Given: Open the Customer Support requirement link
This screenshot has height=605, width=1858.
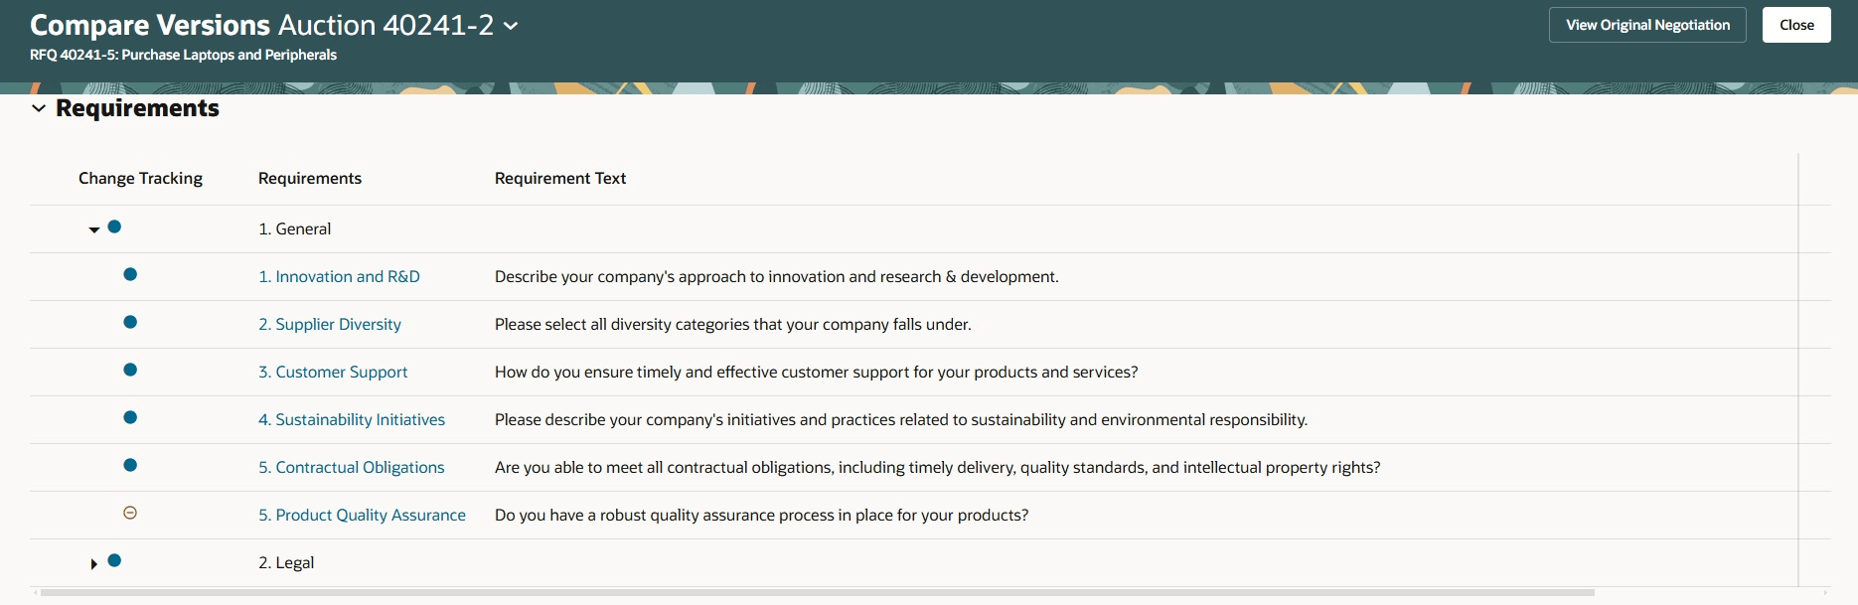Looking at the screenshot, I should point(333,372).
